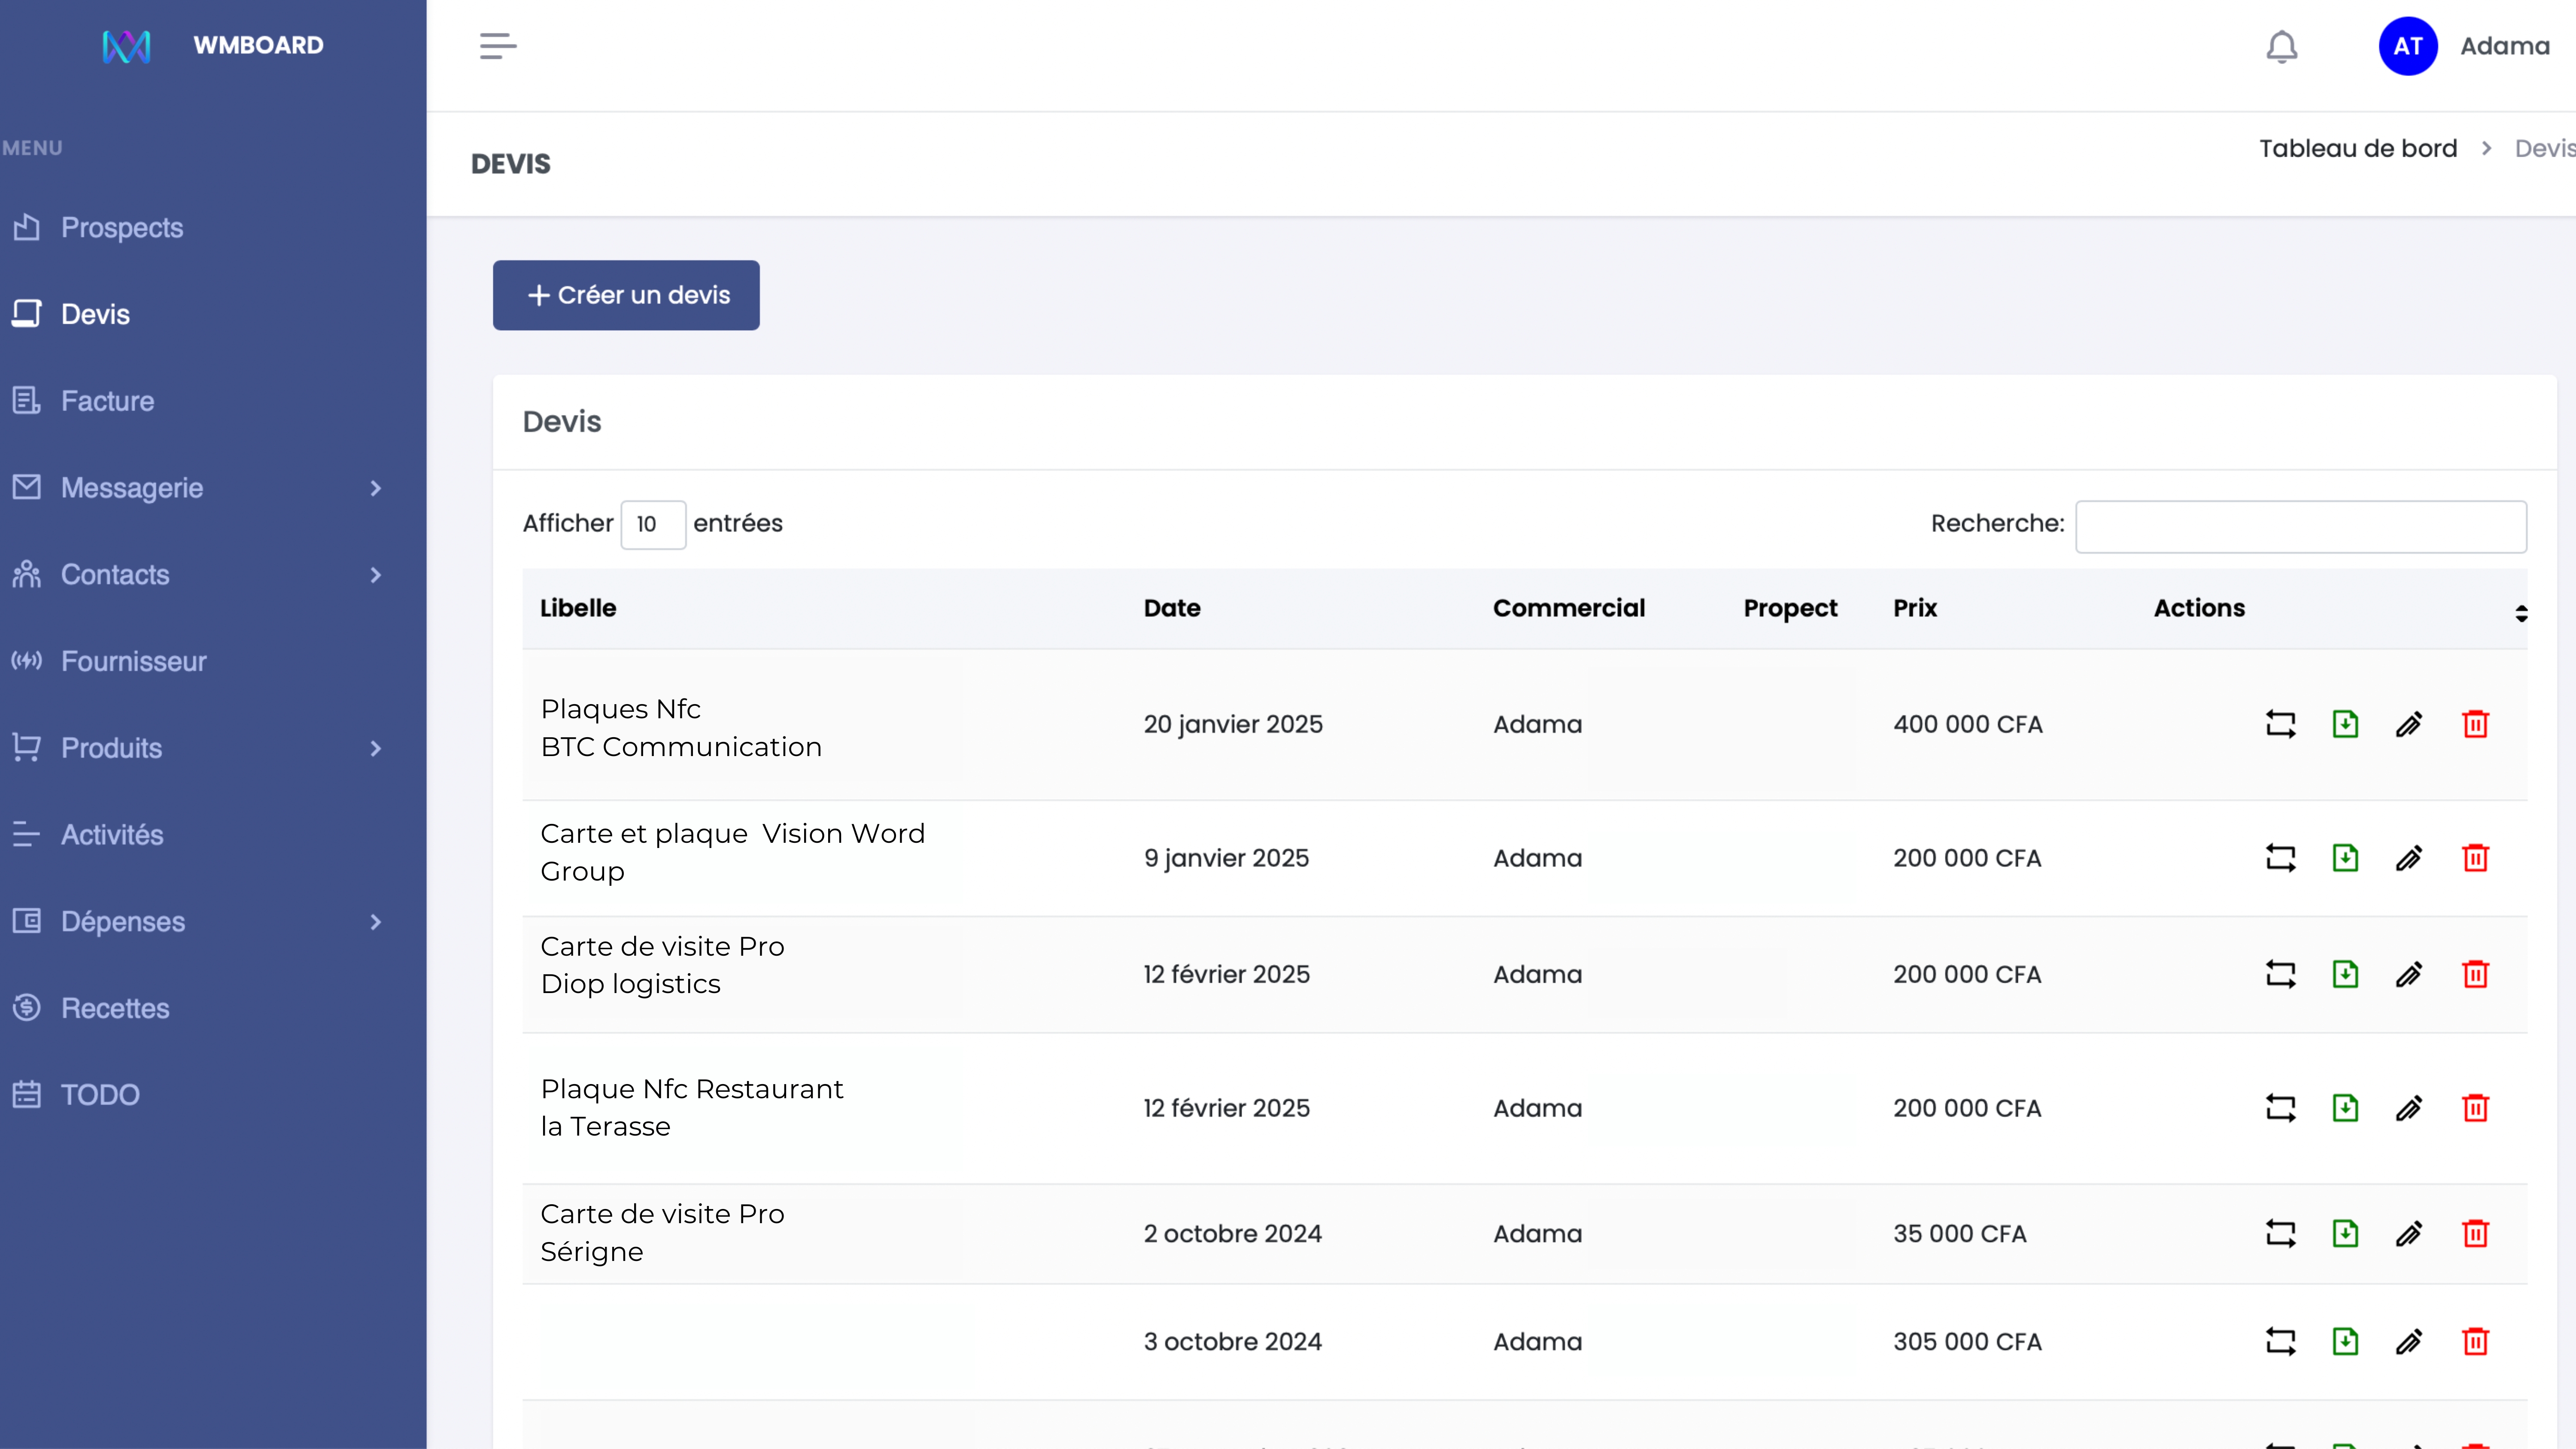The height and width of the screenshot is (1449, 2576).
Task: Expand the Messagerie submenu chevron
Action: (376, 488)
